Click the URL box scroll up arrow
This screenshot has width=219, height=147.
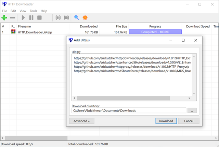[194, 56]
